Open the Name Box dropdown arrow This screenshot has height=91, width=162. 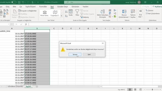pos(9,24)
